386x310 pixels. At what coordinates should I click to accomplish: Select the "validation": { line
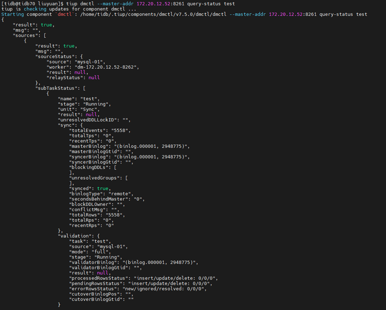coord(79,236)
